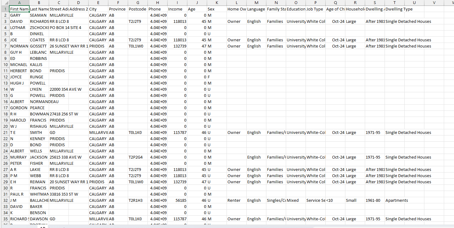Click the "Dwelling Type" header cell
The height and width of the screenshot is (228, 454).
coord(395,9)
